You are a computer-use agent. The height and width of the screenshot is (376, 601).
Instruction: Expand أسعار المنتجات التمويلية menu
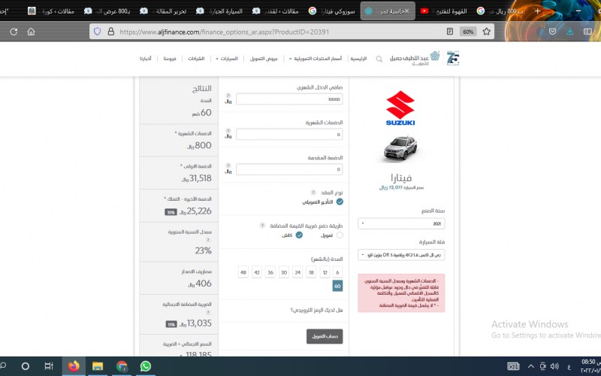click(315, 59)
